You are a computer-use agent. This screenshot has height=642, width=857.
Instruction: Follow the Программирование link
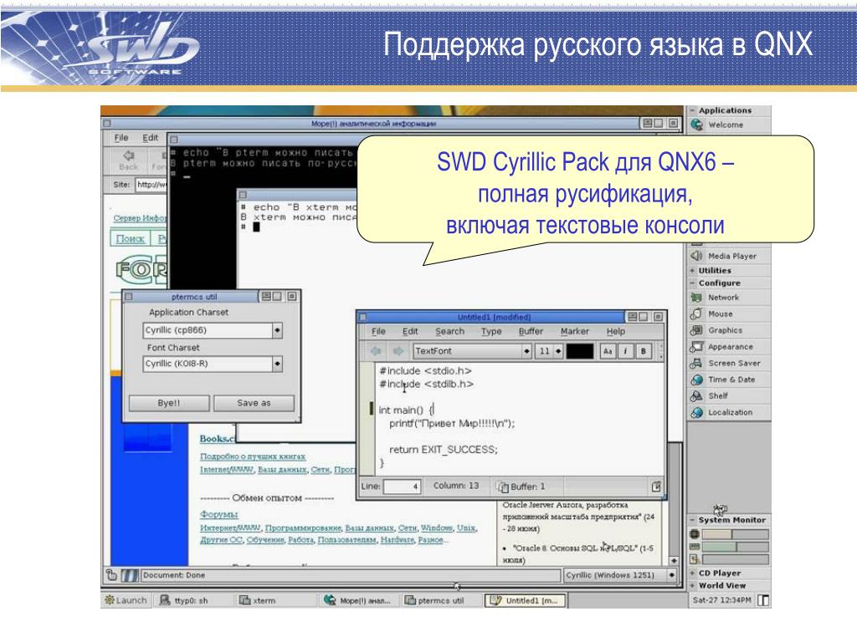point(303,528)
